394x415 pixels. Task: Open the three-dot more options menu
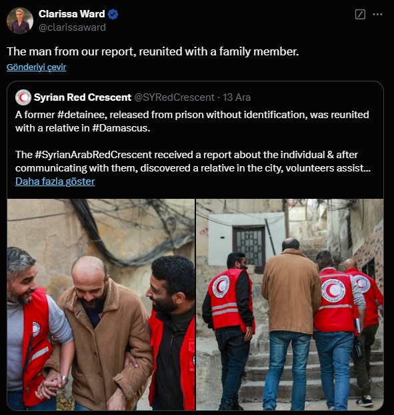click(x=377, y=14)
